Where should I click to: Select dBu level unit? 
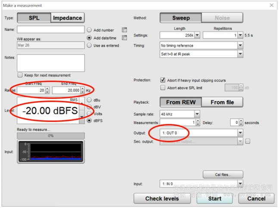pos(90,100)
